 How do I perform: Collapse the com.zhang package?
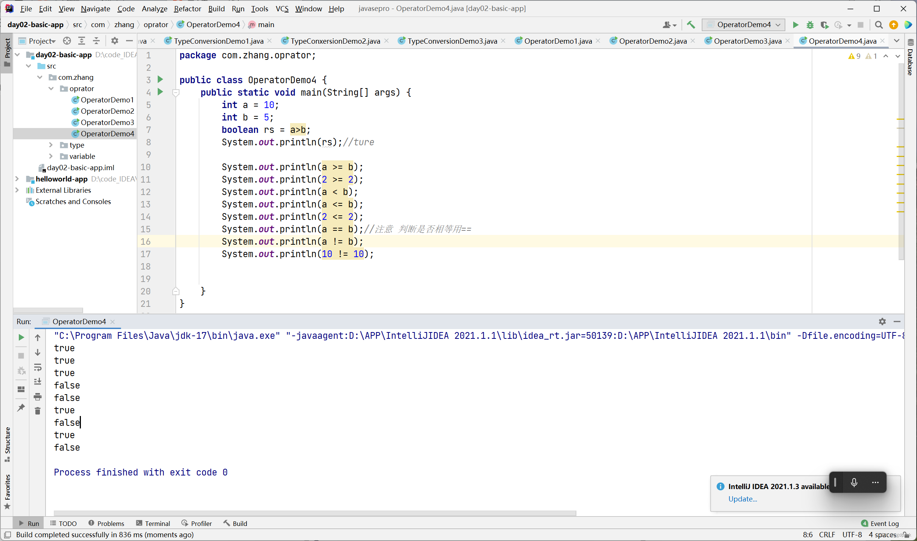pyautogui.click(x=40, y=78)
